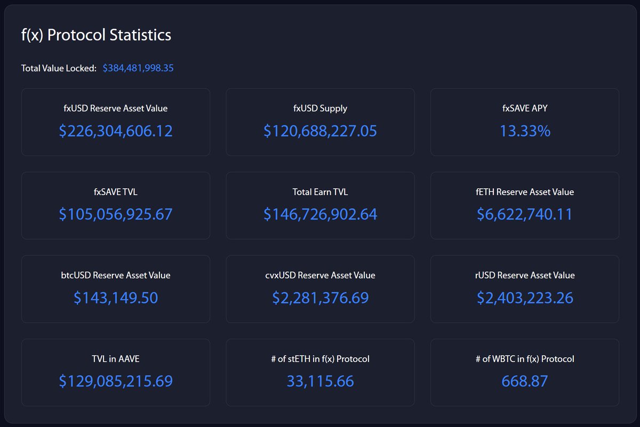Select the fxSAVE TVL value text
This screenshot has height=427, width=640.
click(x=116, y=214)
